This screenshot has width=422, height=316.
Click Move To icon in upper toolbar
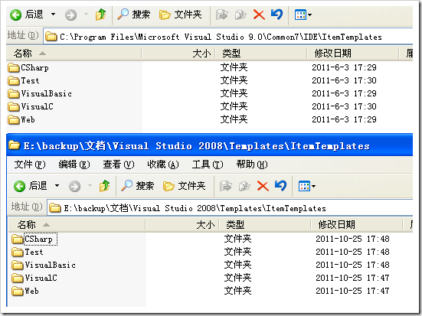point(222,15)
